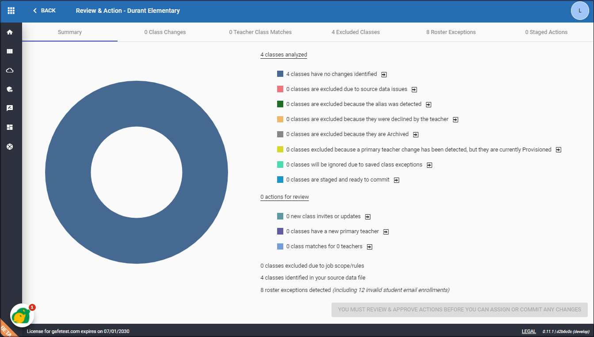Select the 0 Staged Actions tab
594x337 pixels.
pos(546,32)
